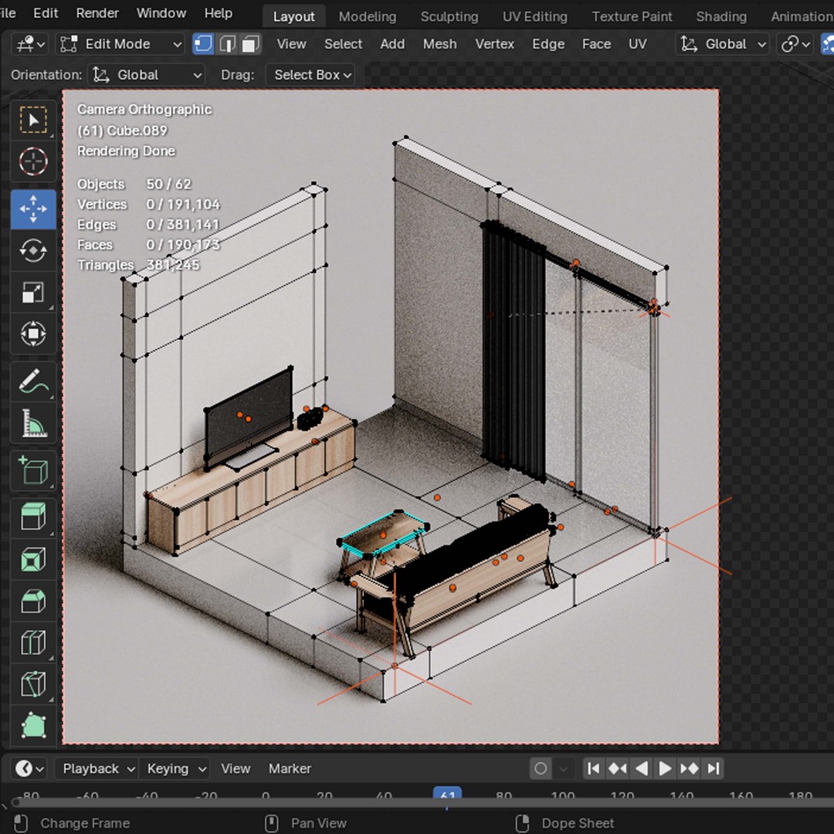The image size is (834, 834).
Task: Open the Mesh menu
Action: pos(440,44)
